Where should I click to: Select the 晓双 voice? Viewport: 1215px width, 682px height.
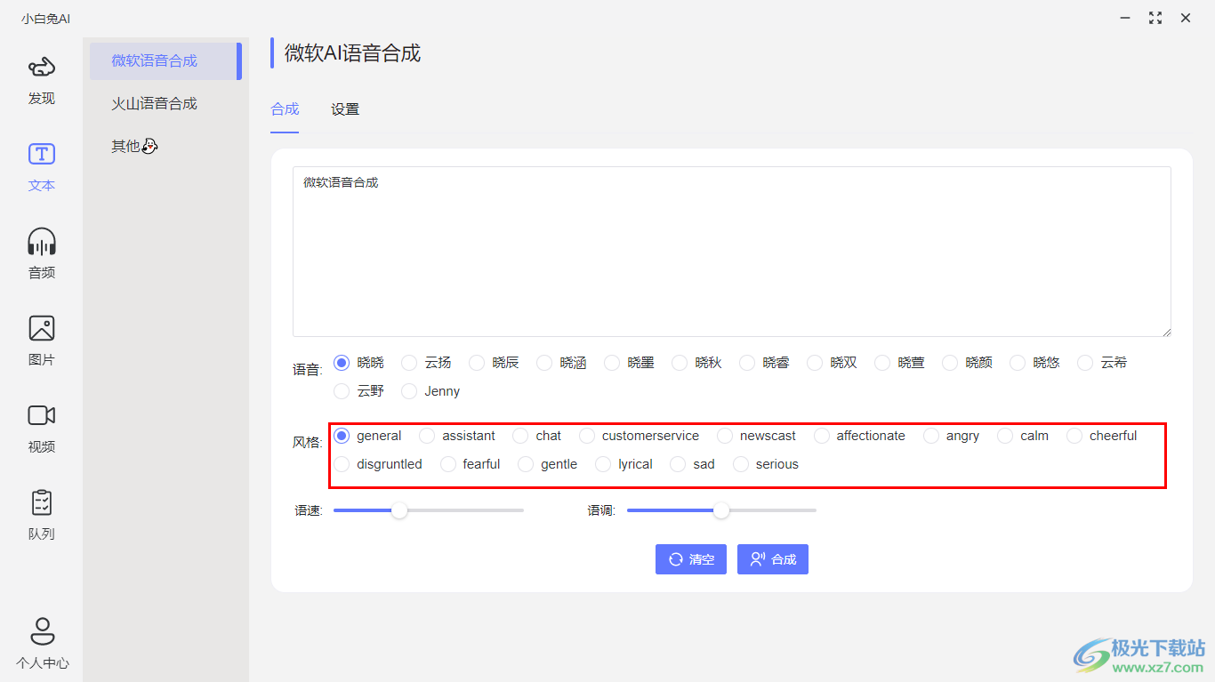tap(833, 363)
